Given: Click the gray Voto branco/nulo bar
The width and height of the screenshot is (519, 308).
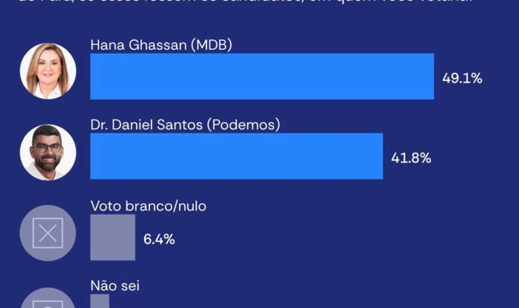Looking at the screenshot, I should point(113,237).
